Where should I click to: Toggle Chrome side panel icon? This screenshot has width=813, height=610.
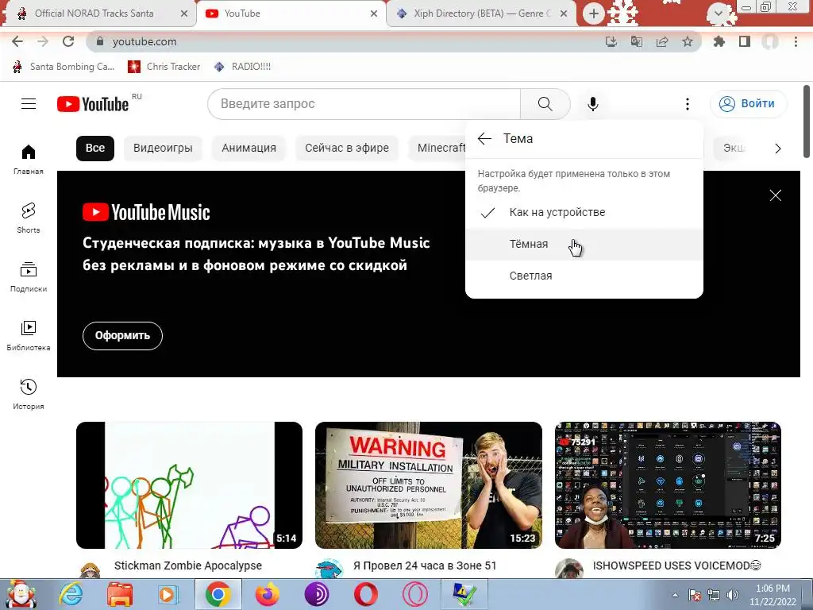tap(745, 41)
